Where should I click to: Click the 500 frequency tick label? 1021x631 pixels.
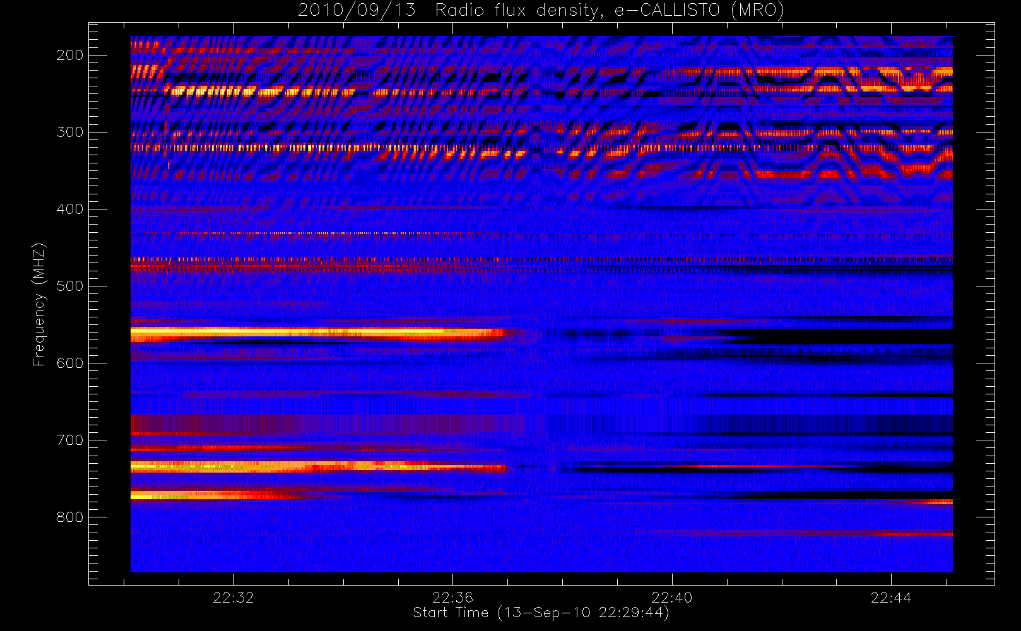70,286
